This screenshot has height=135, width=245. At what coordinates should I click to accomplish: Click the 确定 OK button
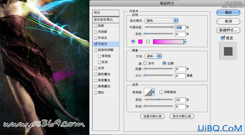point(228,13)
